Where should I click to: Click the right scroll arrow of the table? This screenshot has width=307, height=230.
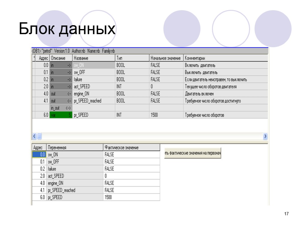click(265, 136)
